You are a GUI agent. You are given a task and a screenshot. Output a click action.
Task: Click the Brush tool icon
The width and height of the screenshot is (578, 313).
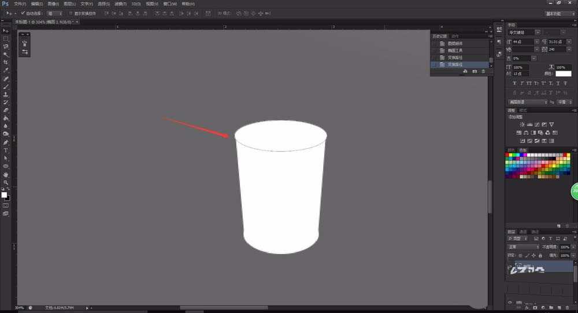point(6,86)
